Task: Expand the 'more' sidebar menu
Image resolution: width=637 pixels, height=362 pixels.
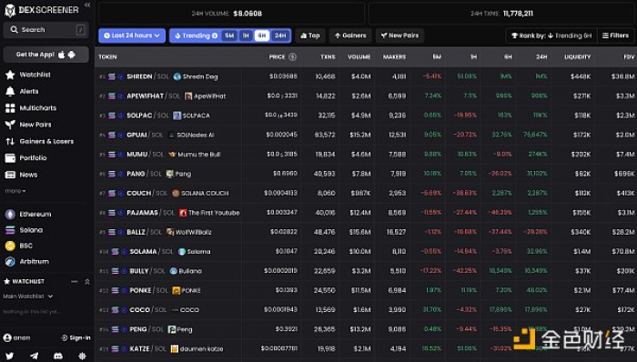Action: pyautogui.click(x=15, y=191)
